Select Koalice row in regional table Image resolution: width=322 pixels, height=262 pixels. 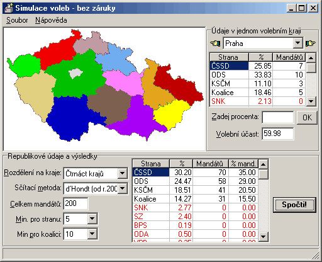pyautogui.click(x=257, y=93)
